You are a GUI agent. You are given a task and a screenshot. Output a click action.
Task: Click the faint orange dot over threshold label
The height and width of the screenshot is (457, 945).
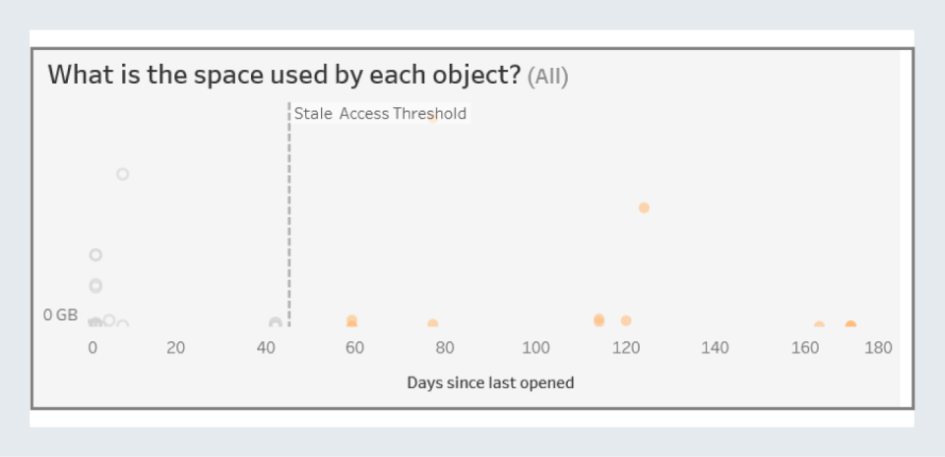[431, 118]
